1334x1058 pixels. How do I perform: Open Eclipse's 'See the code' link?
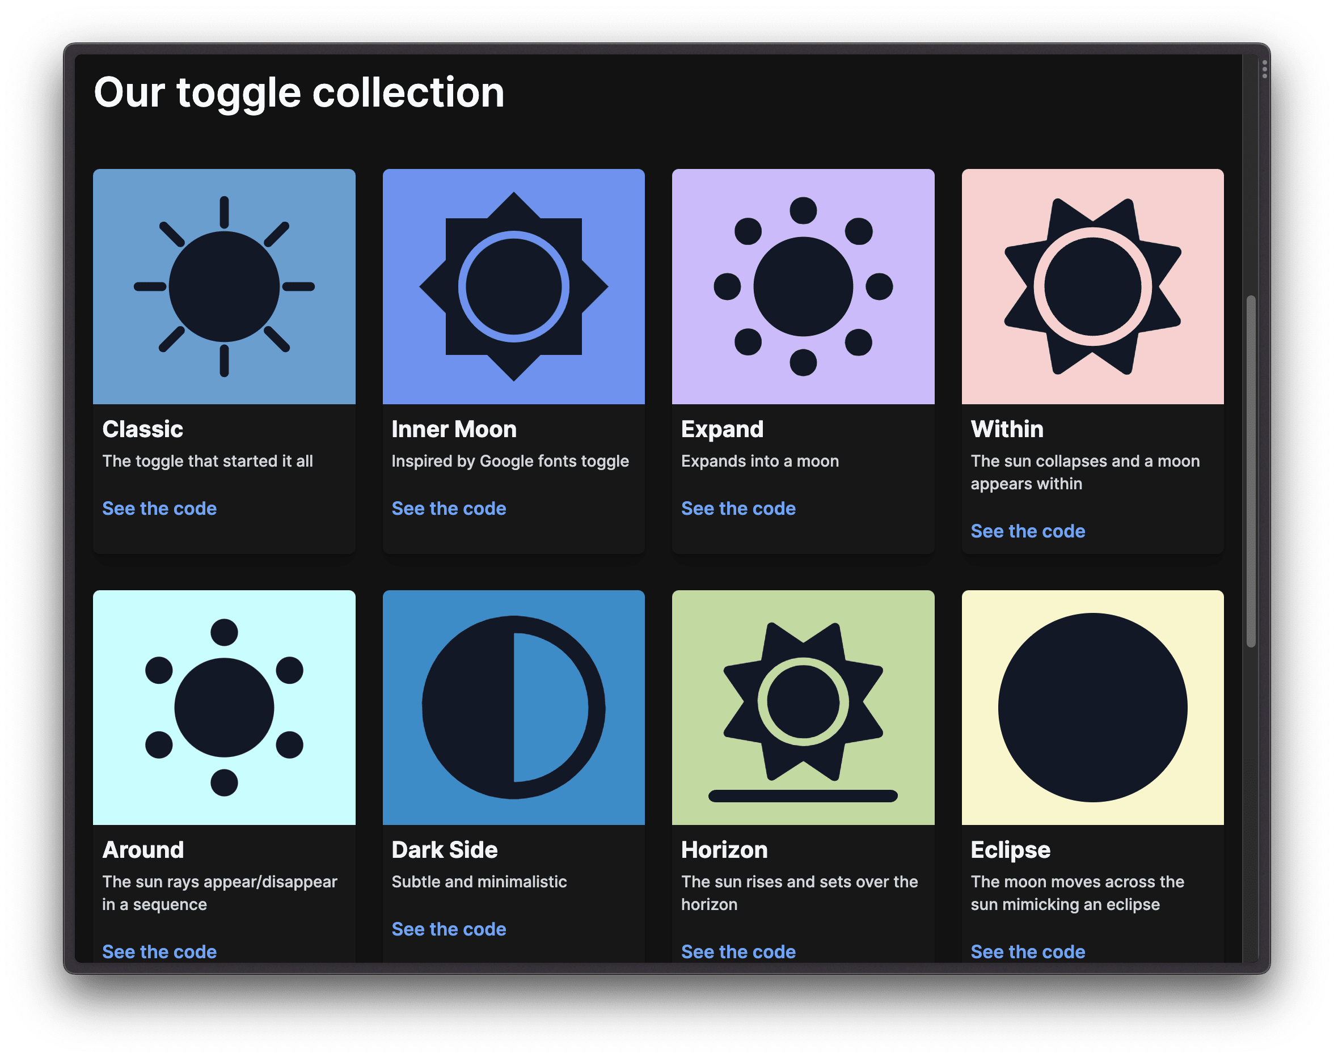click(1028, 951)
